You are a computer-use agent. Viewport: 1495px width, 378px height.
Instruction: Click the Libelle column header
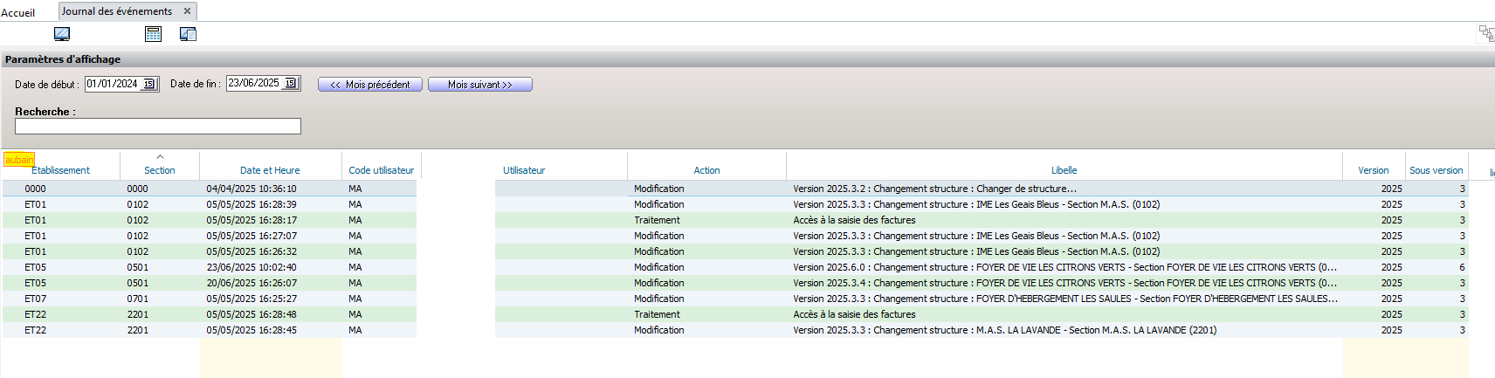(x=1064, y=170)
